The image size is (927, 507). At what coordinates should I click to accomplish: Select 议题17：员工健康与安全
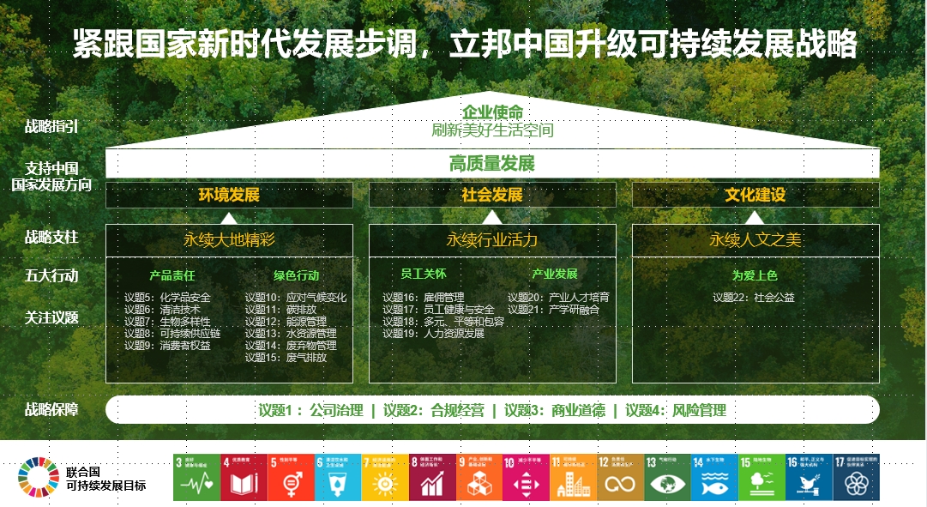coord(438,310)
